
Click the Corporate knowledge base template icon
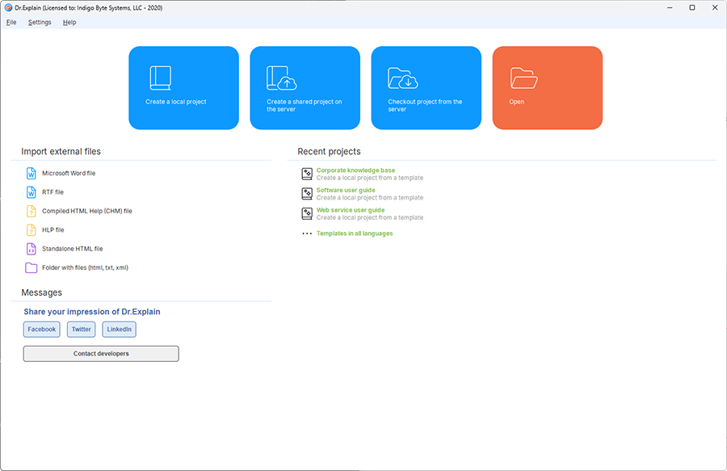click(307, 174)
